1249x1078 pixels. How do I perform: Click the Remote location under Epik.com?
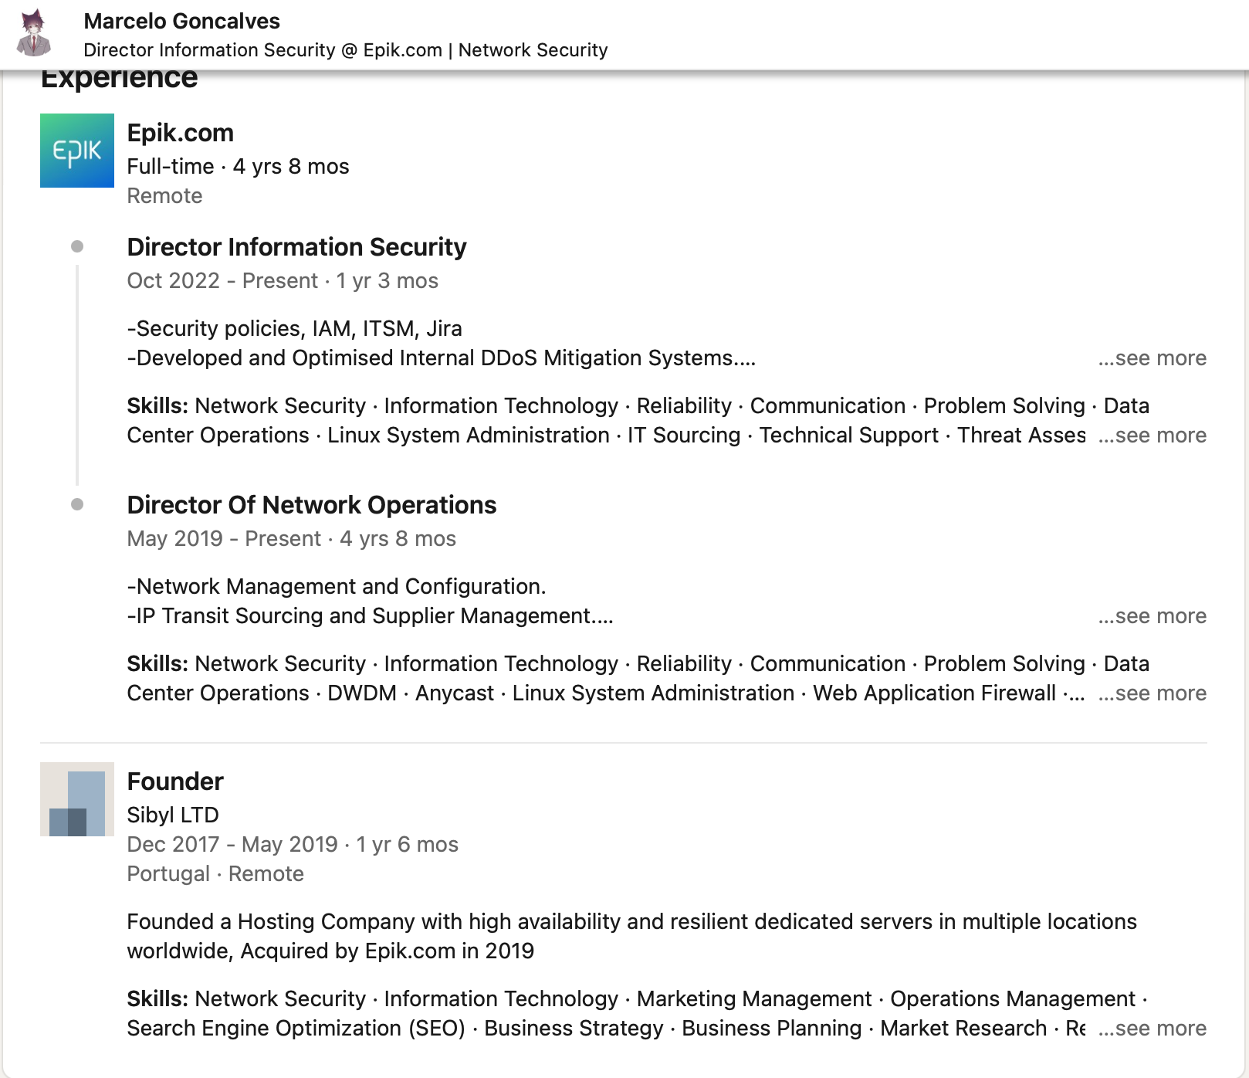(x=165, y=196)
